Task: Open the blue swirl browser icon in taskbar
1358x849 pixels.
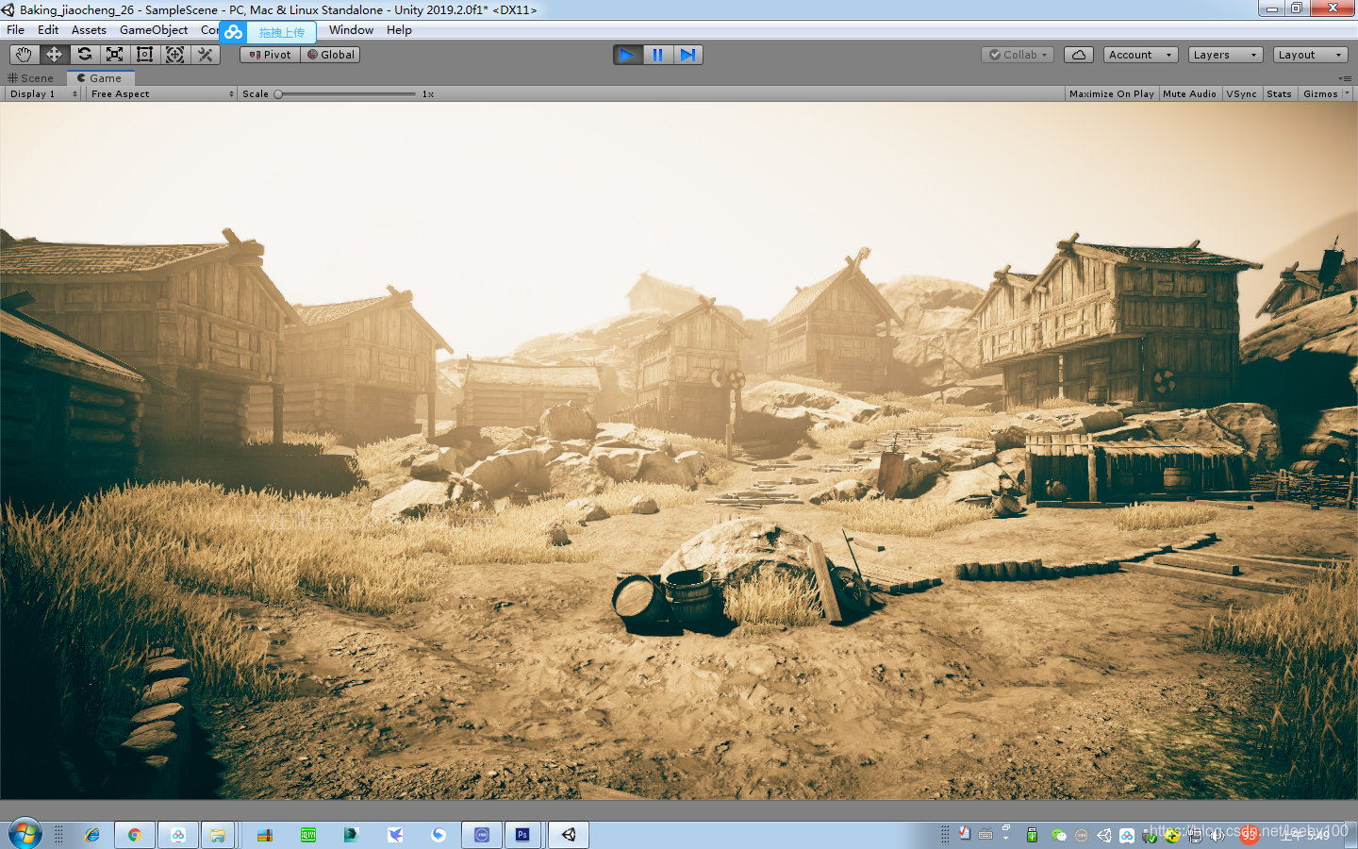Action: [x=439, y=835]
